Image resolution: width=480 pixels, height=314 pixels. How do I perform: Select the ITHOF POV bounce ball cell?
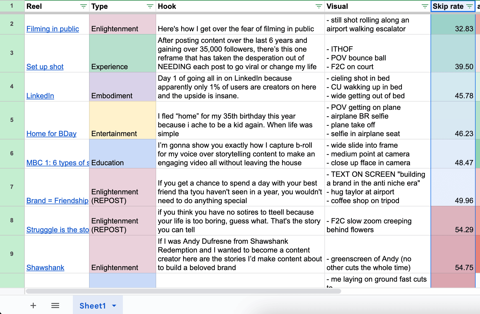(x=378, y=53)
